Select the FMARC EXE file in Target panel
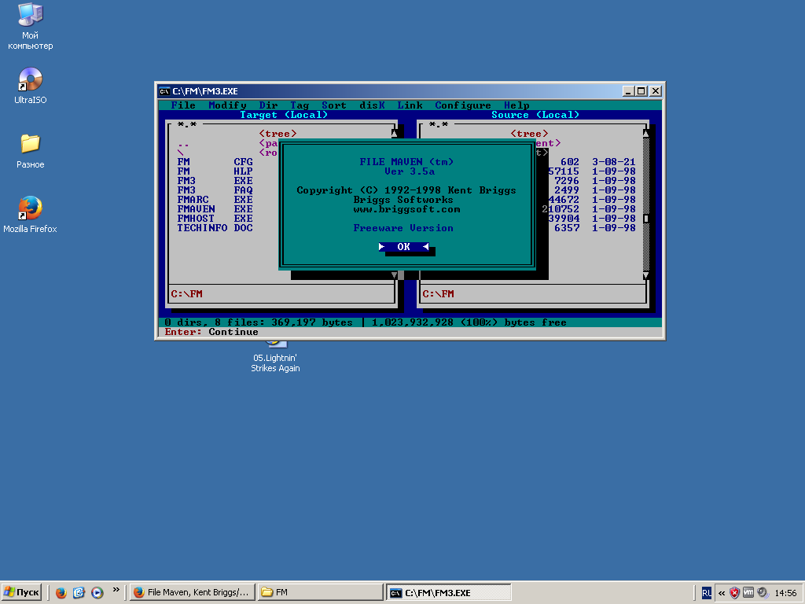The width and height of the screenshot is (805, 604). coord(215,199)
